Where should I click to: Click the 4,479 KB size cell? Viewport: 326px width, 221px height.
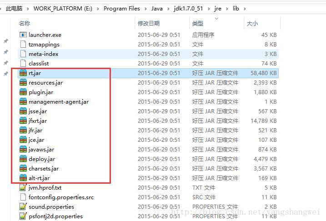(x=265, y=159)
